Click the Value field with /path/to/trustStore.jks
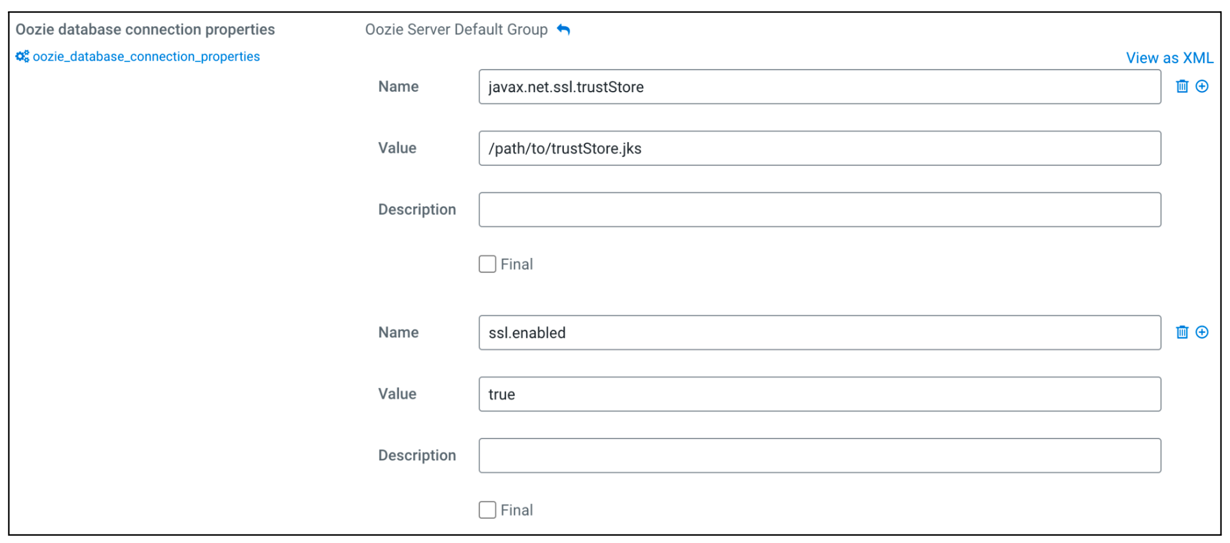This screenshot has height=543, width=1230. [x=820, y=148]
